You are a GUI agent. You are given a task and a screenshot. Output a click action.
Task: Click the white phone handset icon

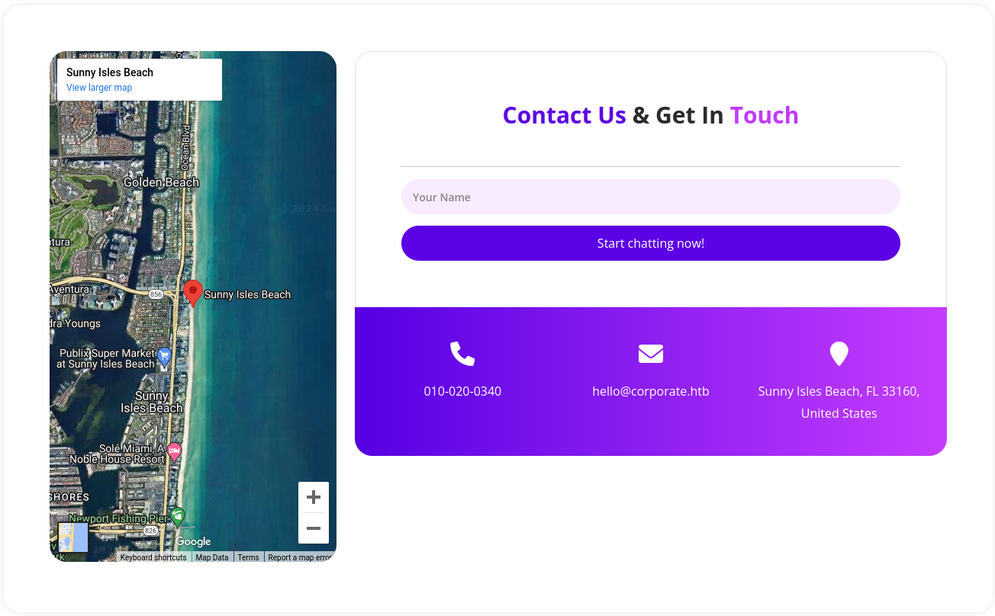462,354
